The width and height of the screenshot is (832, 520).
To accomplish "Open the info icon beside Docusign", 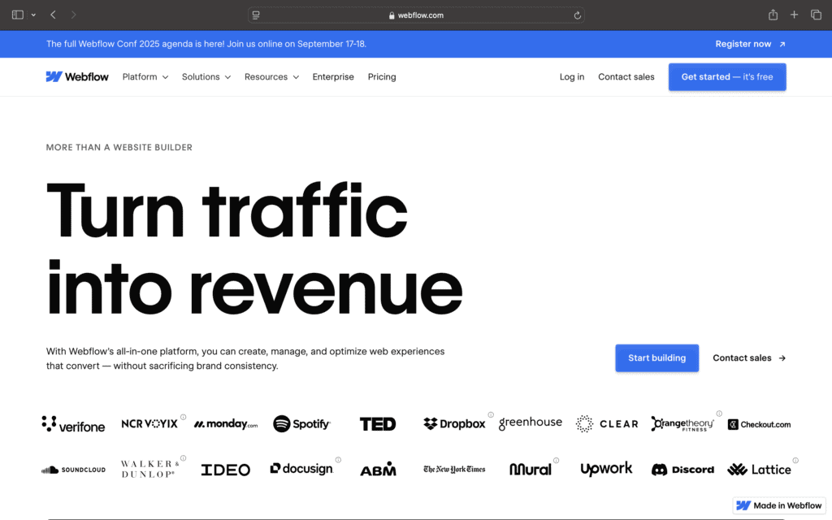I will pyautogui.click(x=338, y=460).
